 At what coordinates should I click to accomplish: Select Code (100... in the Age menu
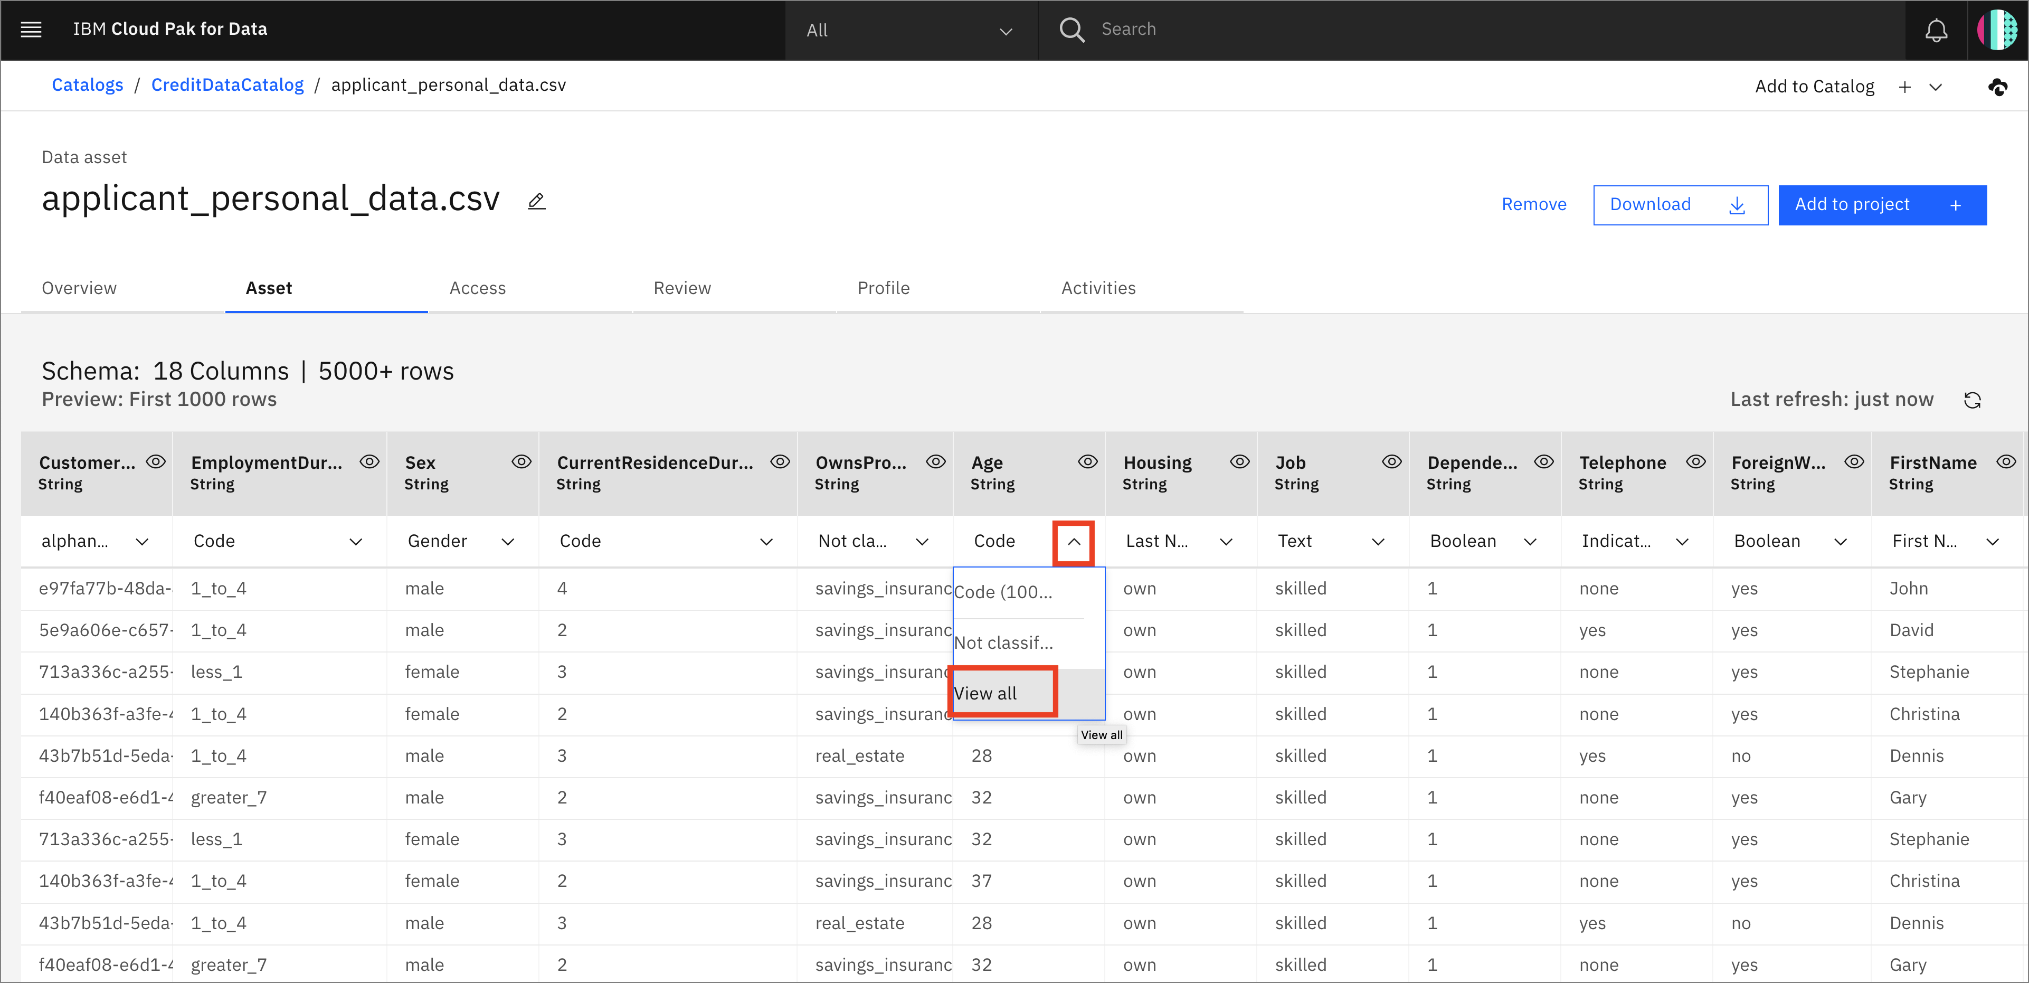point(1028,592)
